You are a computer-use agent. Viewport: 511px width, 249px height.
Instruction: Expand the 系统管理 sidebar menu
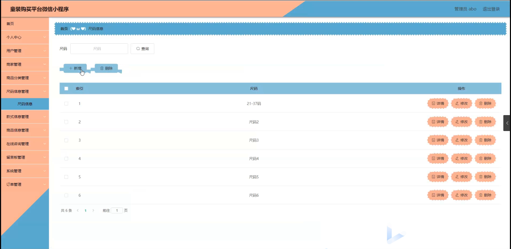point(25,171)
